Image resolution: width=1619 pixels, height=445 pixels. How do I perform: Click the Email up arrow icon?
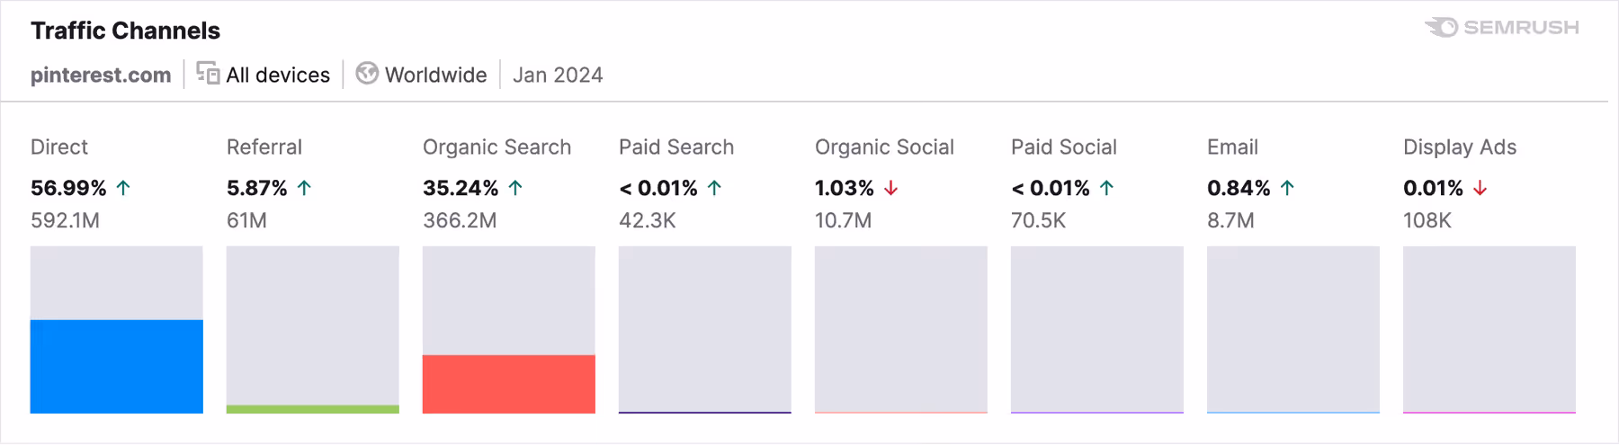pyautogui.click(x=1287, y=188)
